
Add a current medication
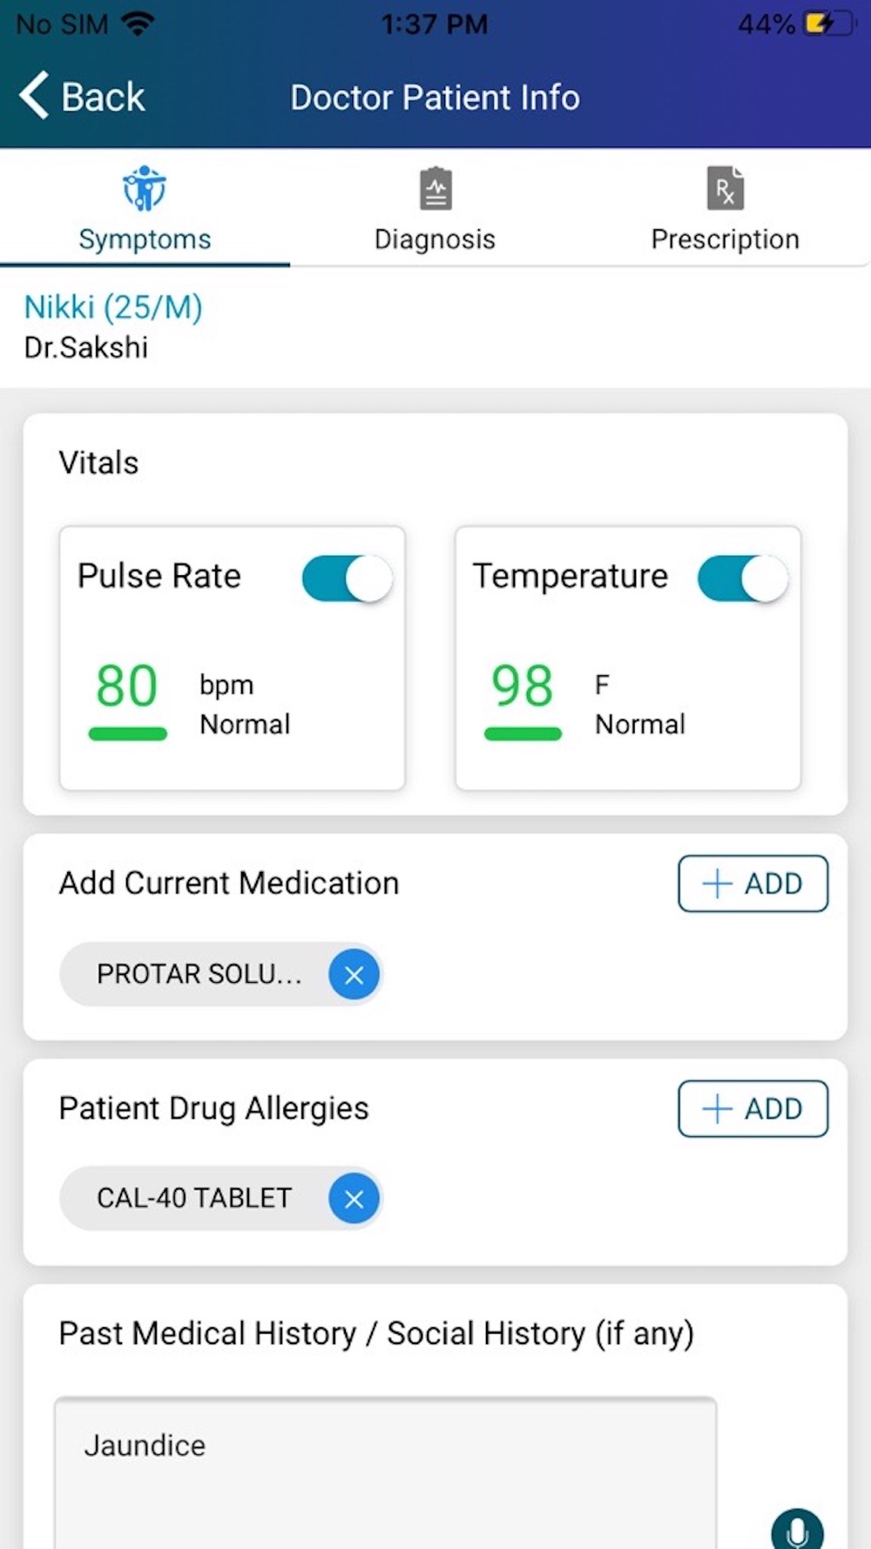(x=753, y=883)
